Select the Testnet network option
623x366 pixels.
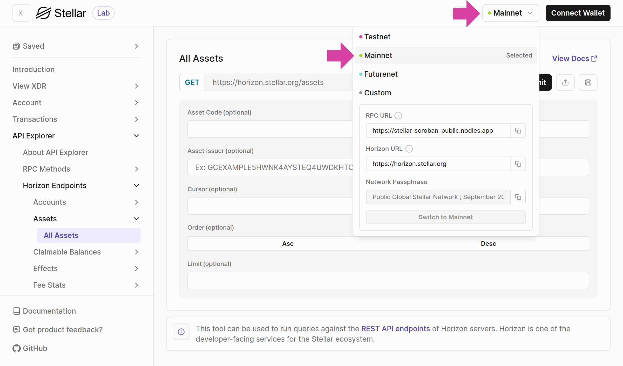coord(377,37)
